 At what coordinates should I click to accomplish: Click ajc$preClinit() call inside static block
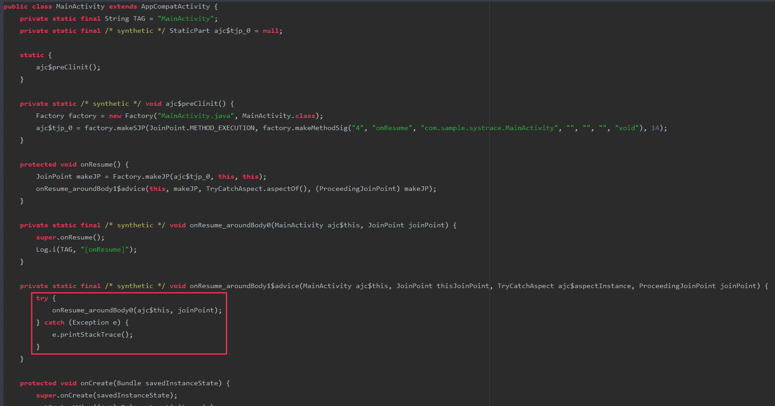tap(68, 67)
